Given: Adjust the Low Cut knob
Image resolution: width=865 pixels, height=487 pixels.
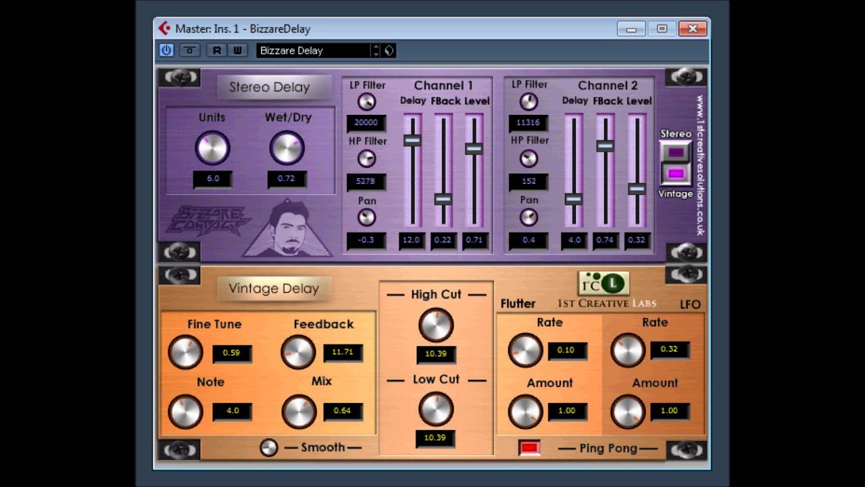Looking at the screenshot, I should [436, 409].
